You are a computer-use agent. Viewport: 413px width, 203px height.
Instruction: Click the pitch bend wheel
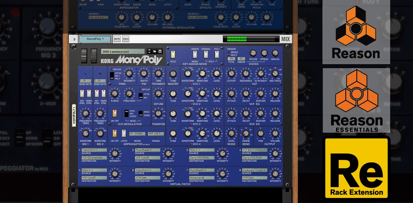[x=84, y=56]
